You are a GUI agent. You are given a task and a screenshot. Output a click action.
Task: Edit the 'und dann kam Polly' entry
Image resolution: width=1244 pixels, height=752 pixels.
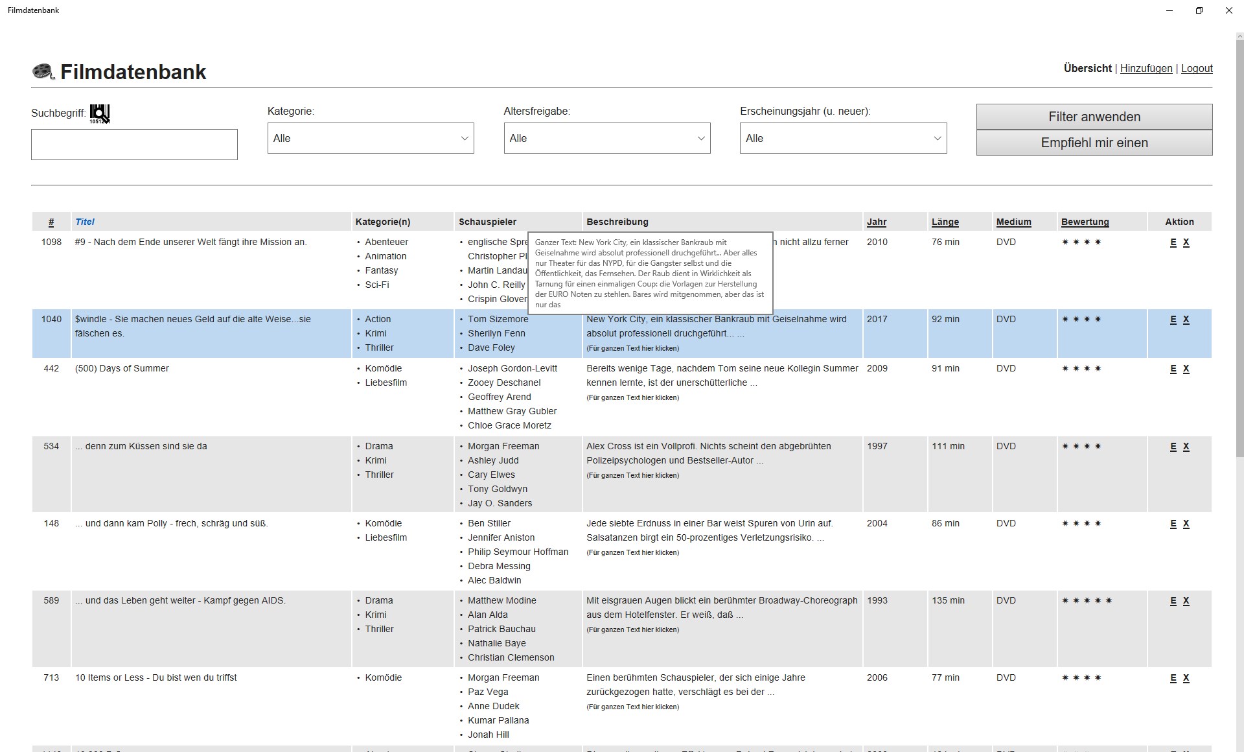(1173, 524)
